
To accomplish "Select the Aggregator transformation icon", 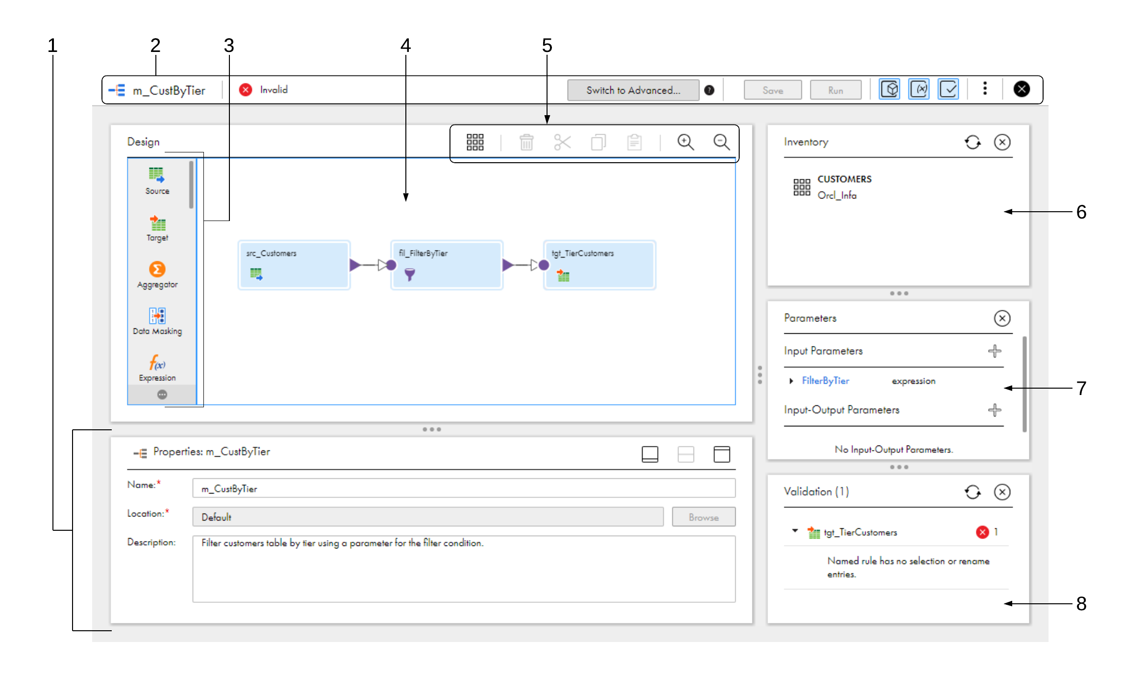I will click(x=157, y=269).
